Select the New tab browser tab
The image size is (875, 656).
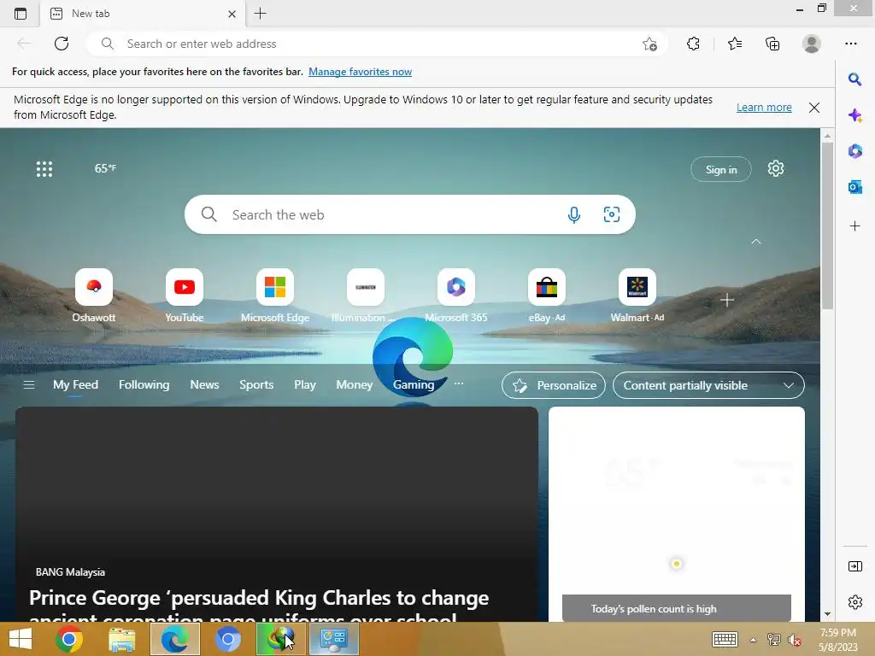click(x=143, y=14)
